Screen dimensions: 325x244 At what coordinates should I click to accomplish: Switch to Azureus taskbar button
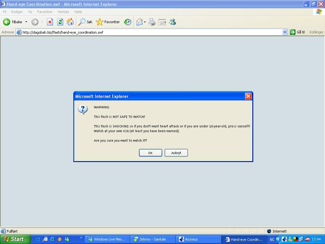[198, 239]
